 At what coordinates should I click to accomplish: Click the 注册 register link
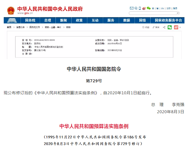point(168,9)
